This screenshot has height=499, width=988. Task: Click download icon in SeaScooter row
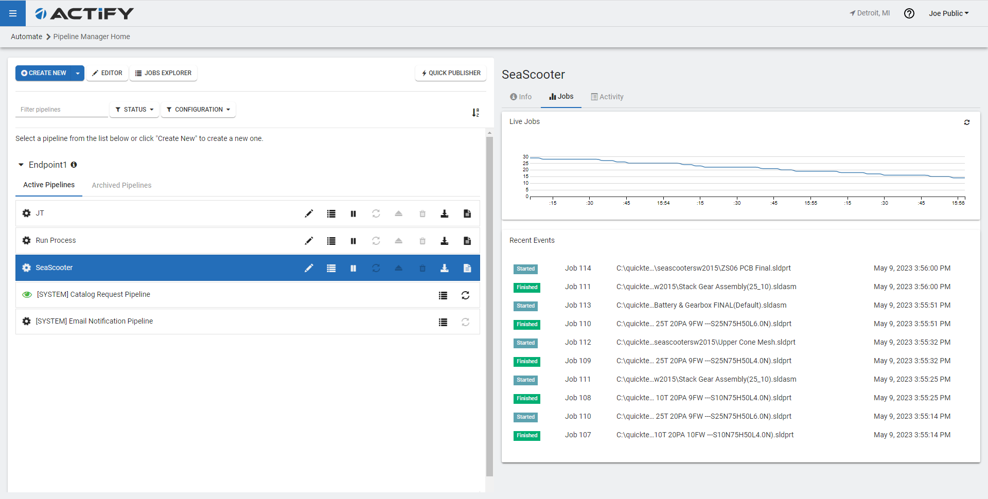point(444,268)
